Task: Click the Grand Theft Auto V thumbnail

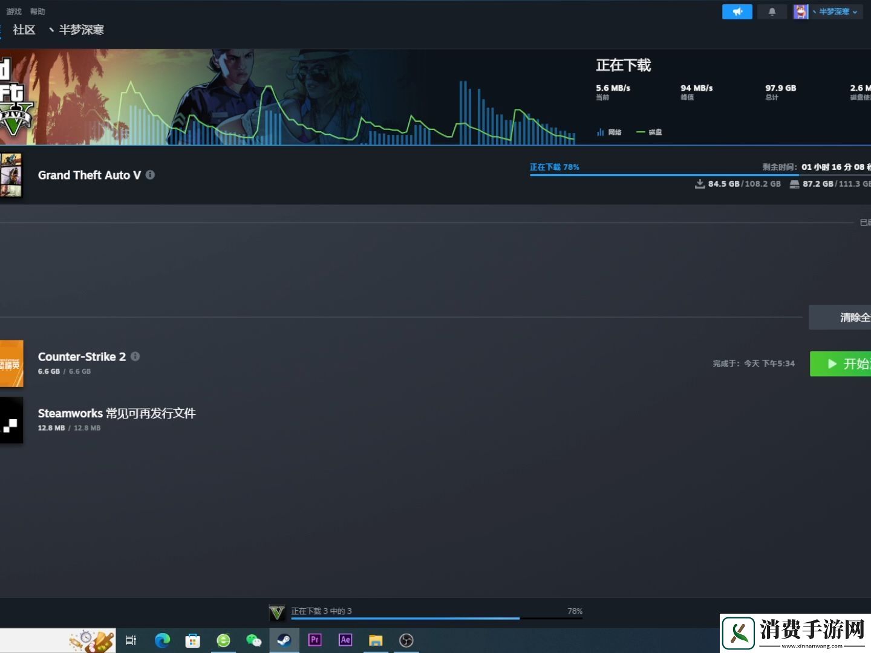Action: click(11, 175)
